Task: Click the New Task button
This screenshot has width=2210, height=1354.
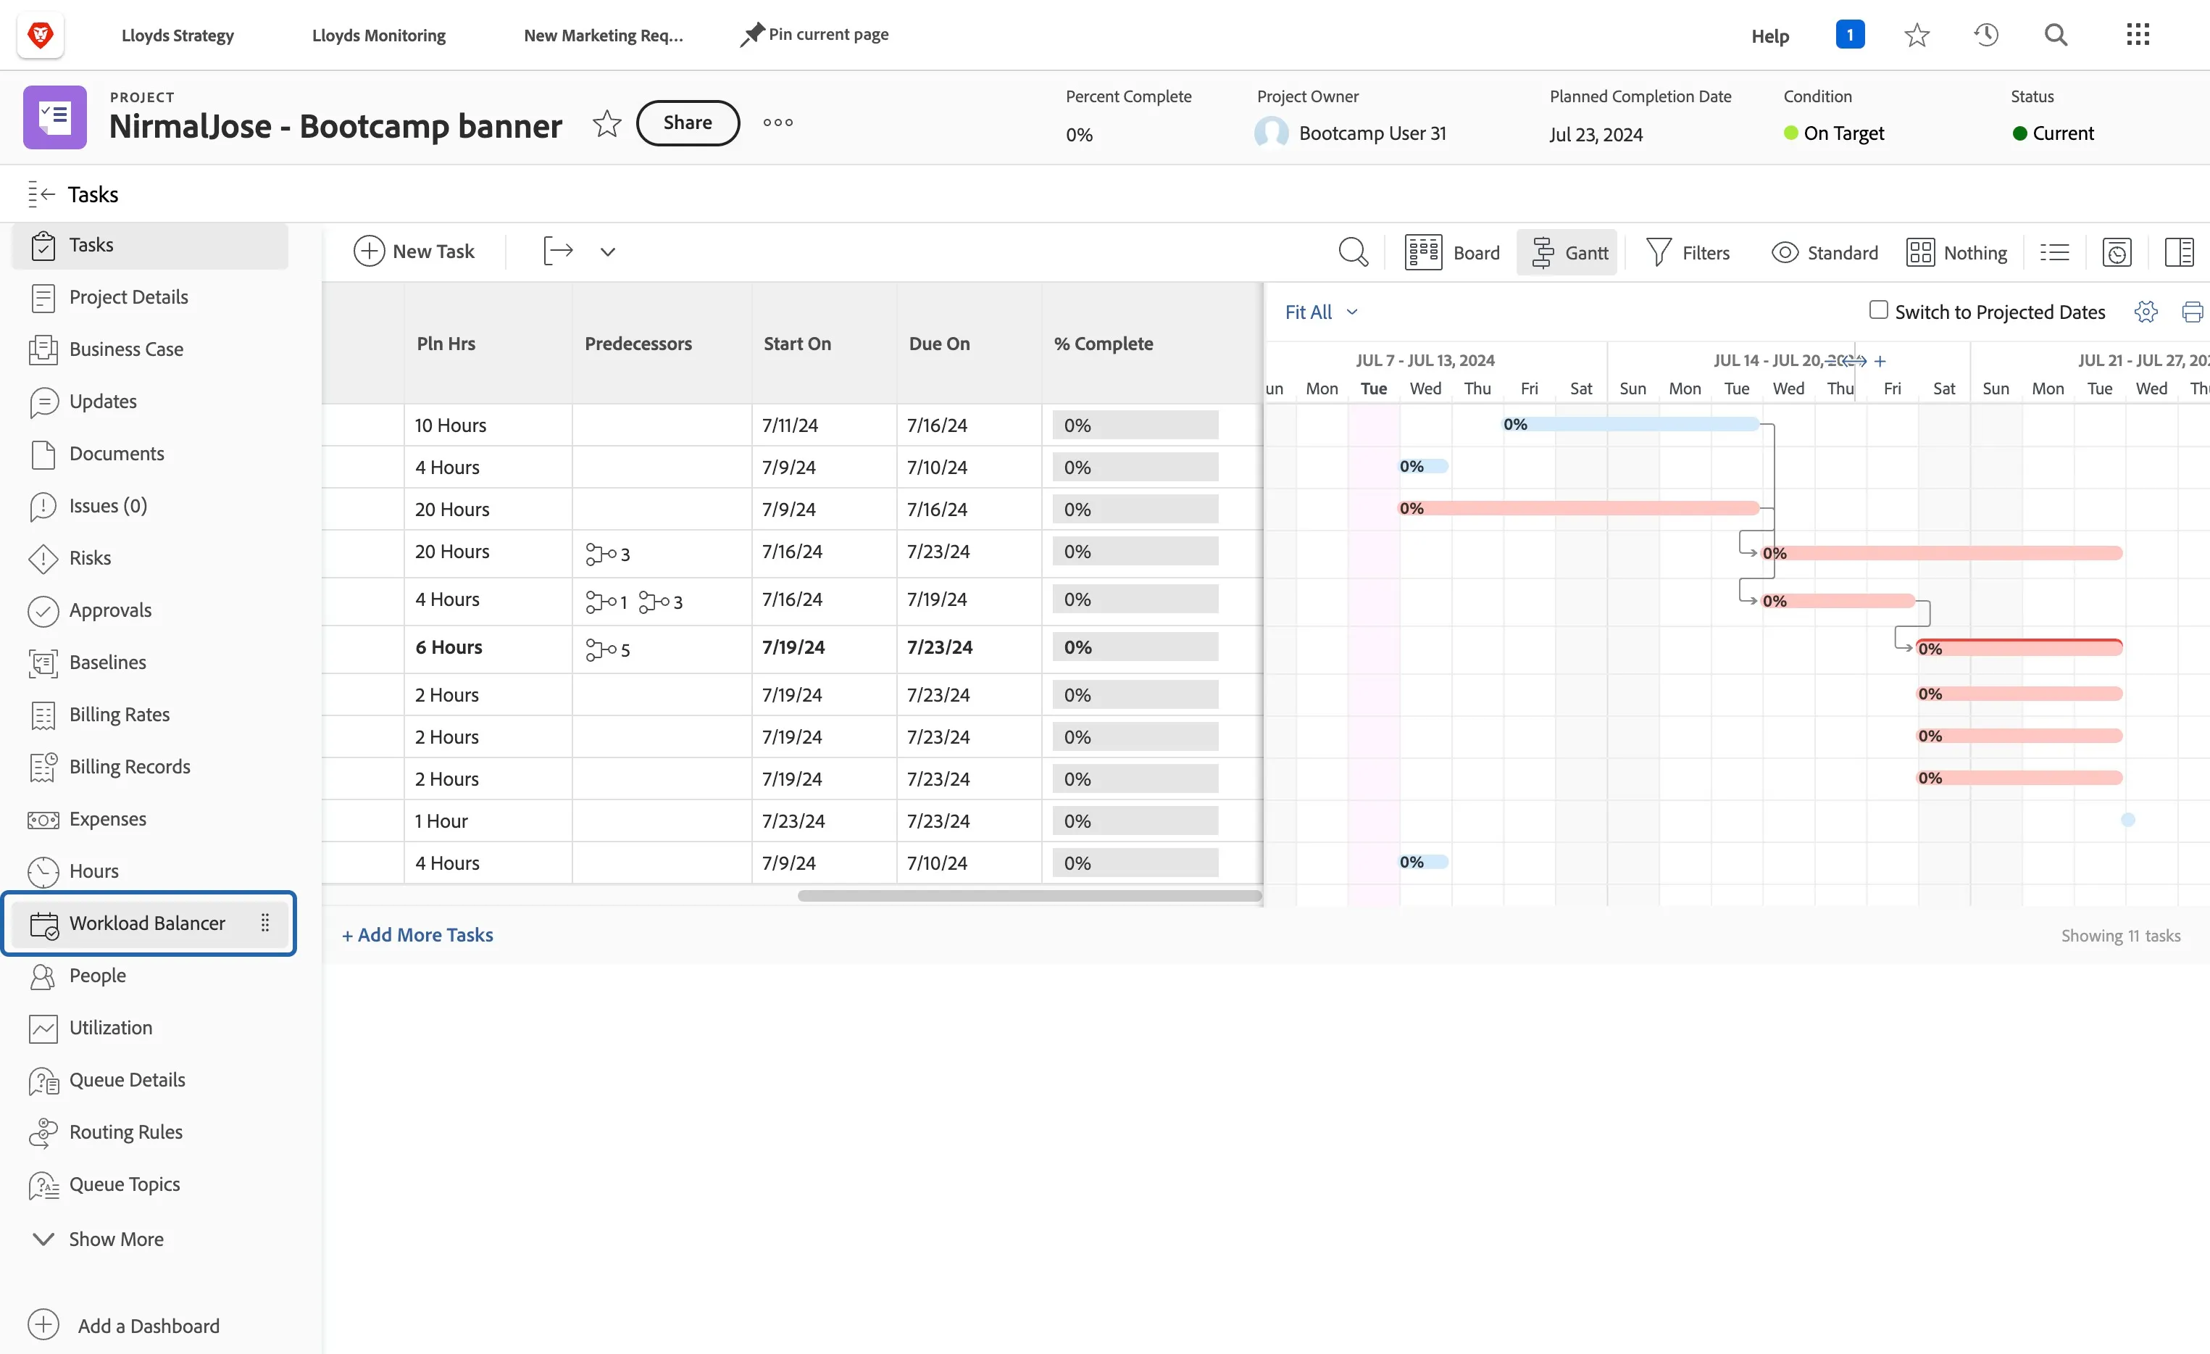Action: point(414,252)
